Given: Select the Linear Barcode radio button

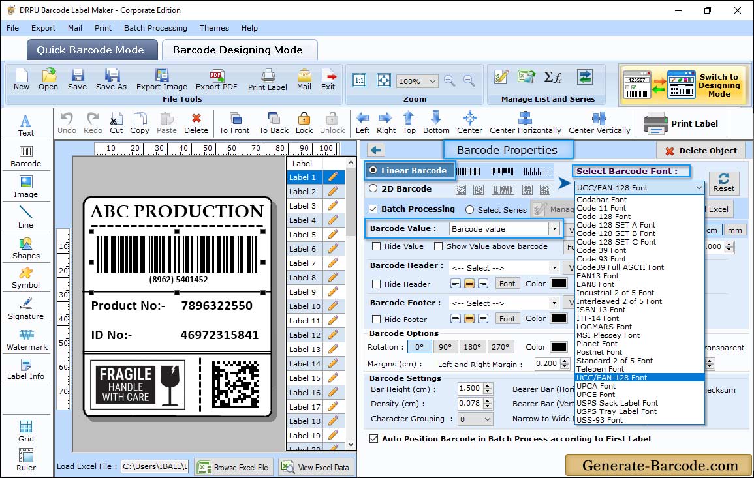Looking at the screenshot, I should pos(373,170).
